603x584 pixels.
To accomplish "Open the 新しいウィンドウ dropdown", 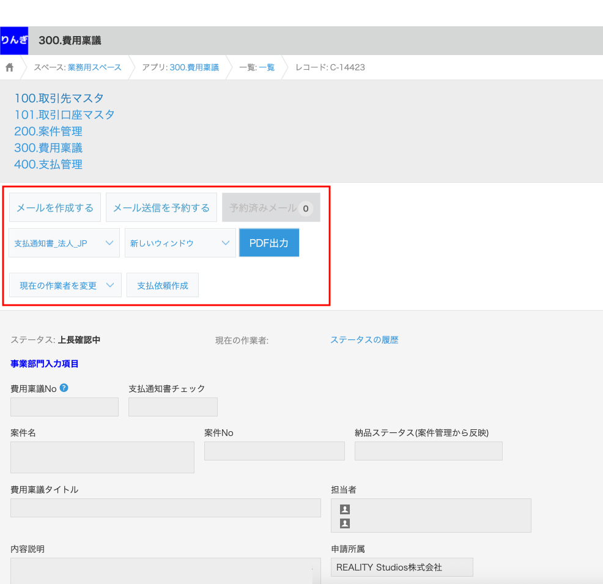I will [180, 243].
